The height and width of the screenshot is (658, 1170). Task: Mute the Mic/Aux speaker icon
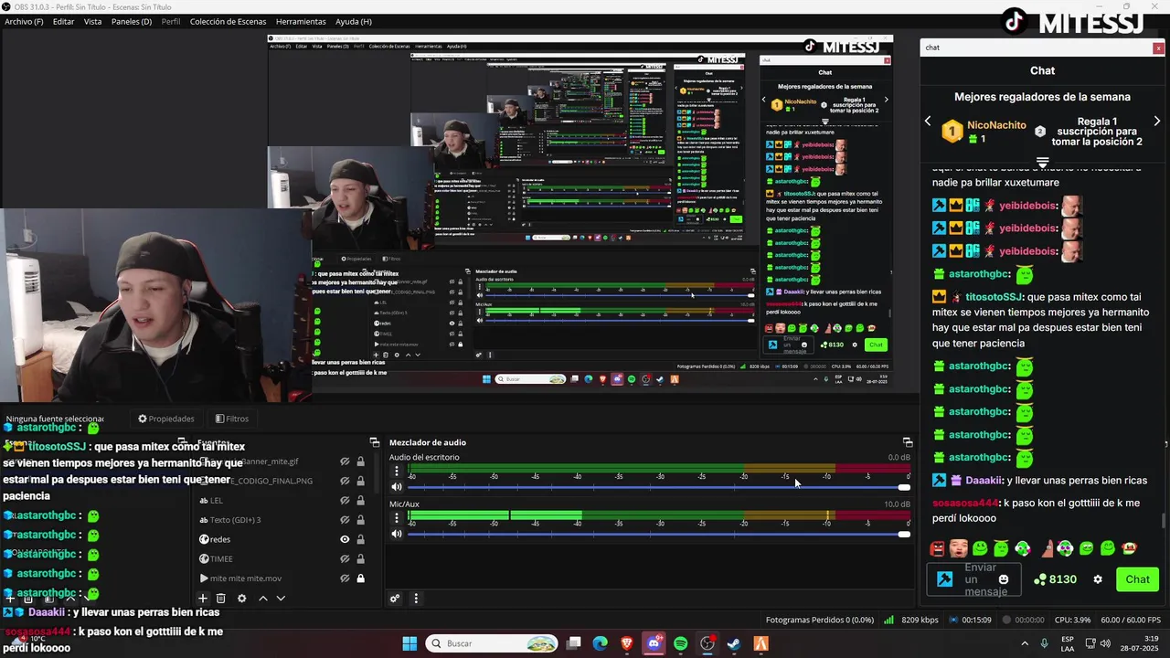tap(396, 534)
